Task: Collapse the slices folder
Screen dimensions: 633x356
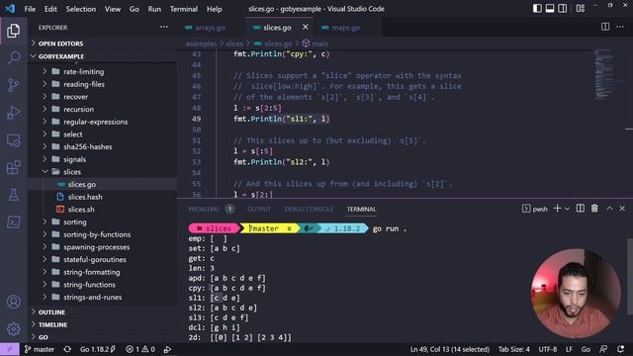Action: (x=72, y=171)
